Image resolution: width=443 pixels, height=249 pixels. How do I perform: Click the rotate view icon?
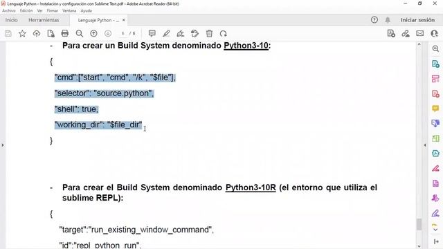pos(223,34)
